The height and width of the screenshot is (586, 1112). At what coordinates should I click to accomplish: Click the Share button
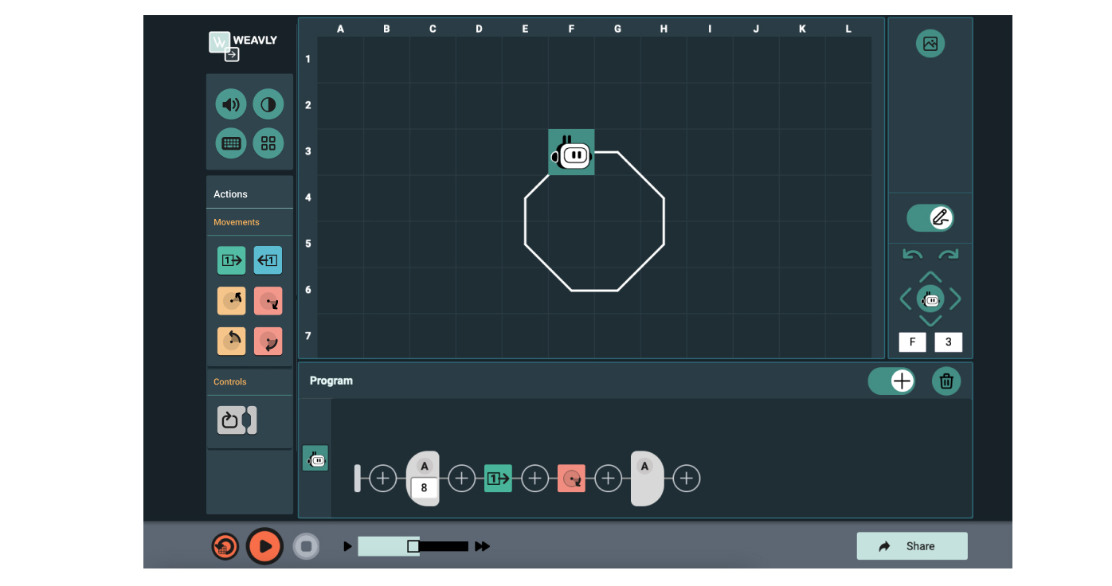pyautogui.click(x=911, y=545)
